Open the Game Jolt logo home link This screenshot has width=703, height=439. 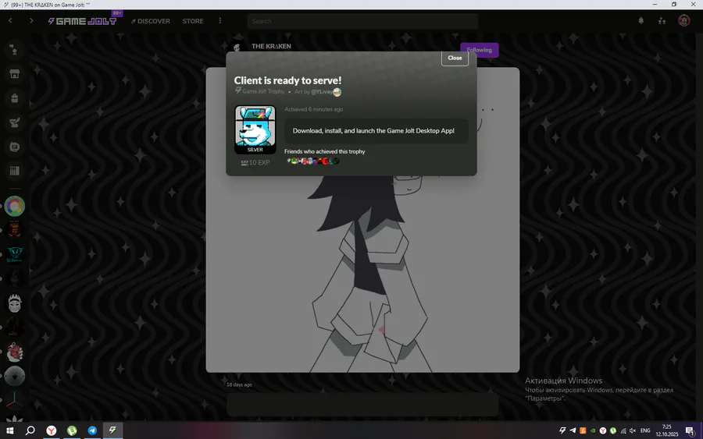pyautogui.click(x=83, y=21)
